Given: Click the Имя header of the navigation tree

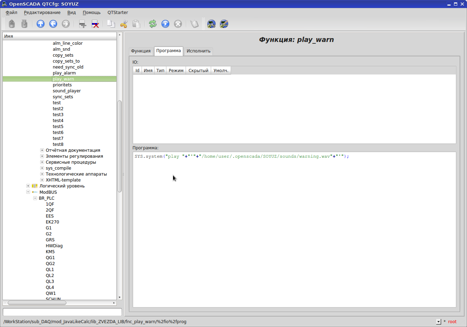Looking at the screenshot, I should [x=59, y=36].
